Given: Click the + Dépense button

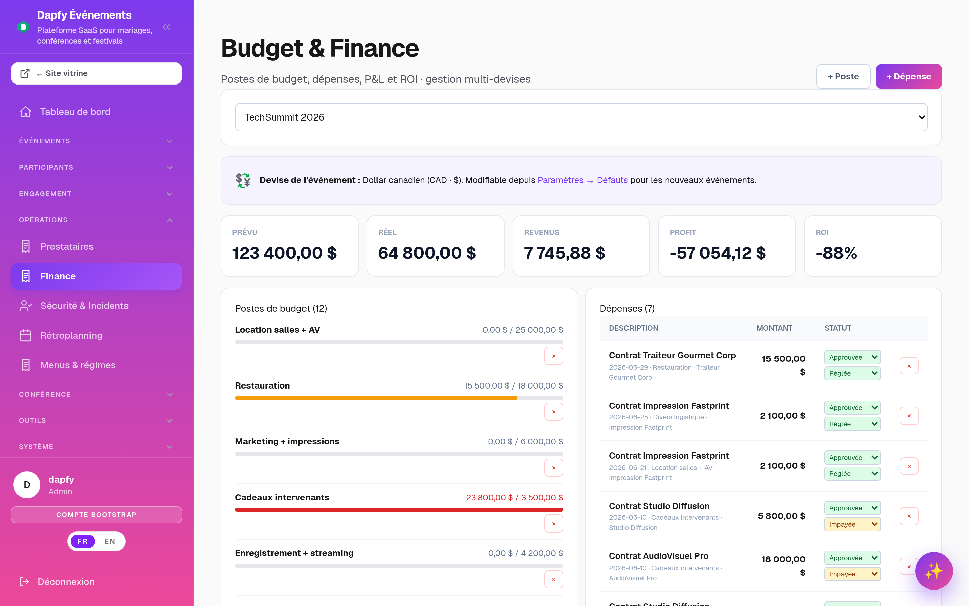Looking at the screenshot, I should 908,76.
